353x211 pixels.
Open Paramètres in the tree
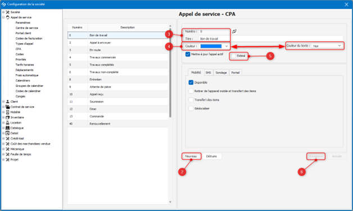coord(22,22)
